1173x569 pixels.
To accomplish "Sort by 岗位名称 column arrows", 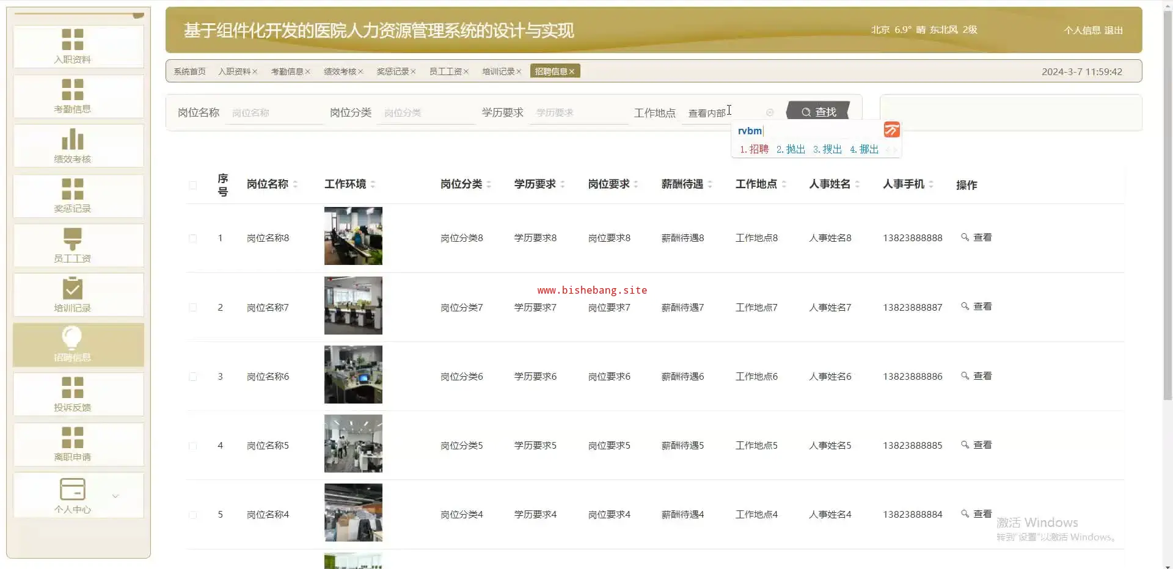I will pyautogui.click(x=295, y=184).
